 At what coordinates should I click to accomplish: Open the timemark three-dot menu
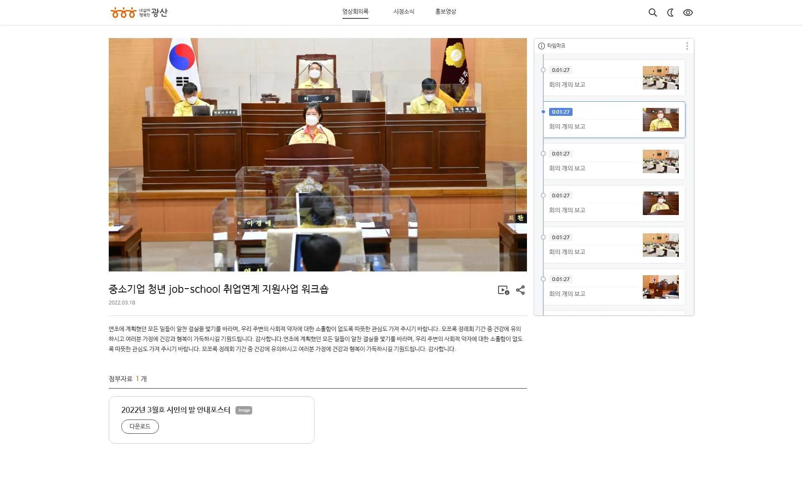(687, 46)
